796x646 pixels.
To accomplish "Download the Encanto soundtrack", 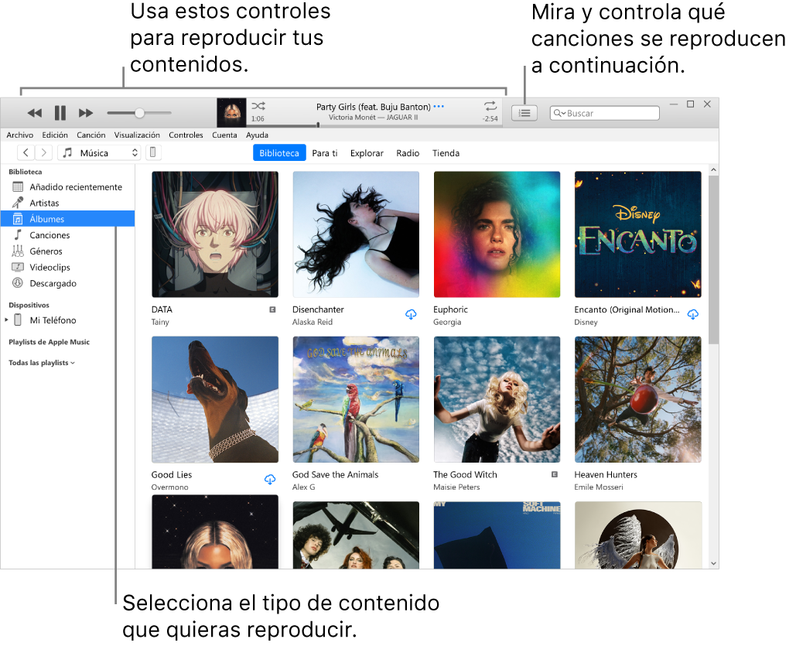I will 693,315.
